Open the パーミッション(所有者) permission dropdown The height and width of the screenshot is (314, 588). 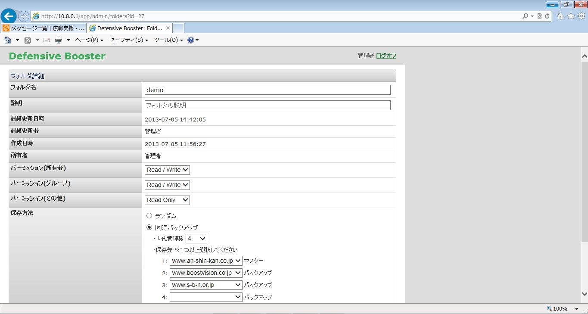(167, 170)
